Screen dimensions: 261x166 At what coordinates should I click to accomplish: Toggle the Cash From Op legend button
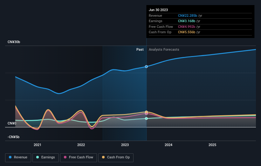coord(116,157)
